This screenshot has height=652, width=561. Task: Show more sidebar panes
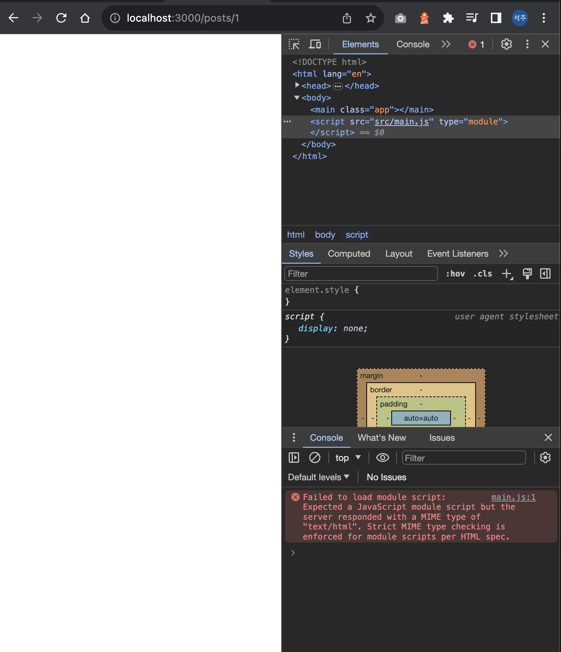click(x=504, y=254)
